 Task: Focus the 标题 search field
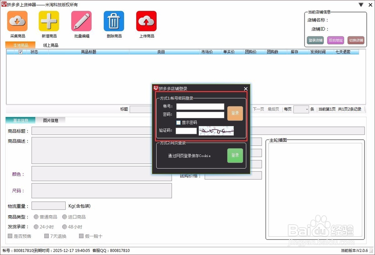[141, 109]
